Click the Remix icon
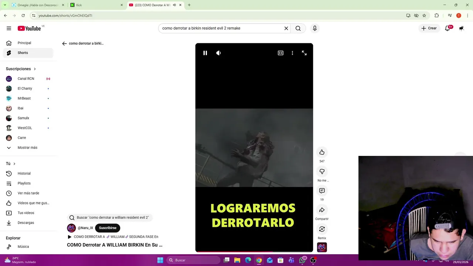 coord(322,229)
